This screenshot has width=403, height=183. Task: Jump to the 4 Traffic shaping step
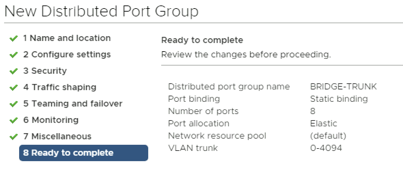60,87
